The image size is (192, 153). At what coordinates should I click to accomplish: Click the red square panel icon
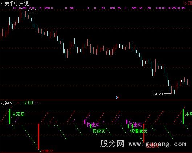click(190, 3)
